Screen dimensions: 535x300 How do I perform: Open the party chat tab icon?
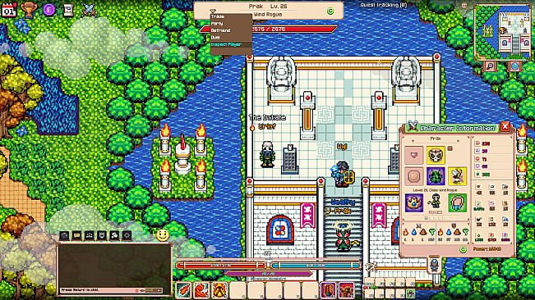click(x=90, y=235)
